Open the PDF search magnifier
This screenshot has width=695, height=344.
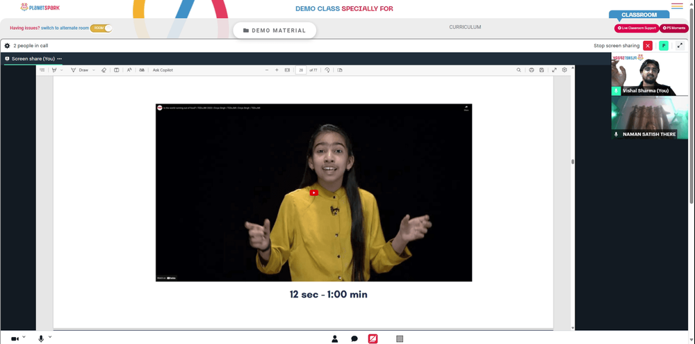click(518, 70)
